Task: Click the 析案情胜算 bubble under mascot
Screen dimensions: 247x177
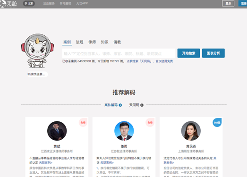Action: 37,74
